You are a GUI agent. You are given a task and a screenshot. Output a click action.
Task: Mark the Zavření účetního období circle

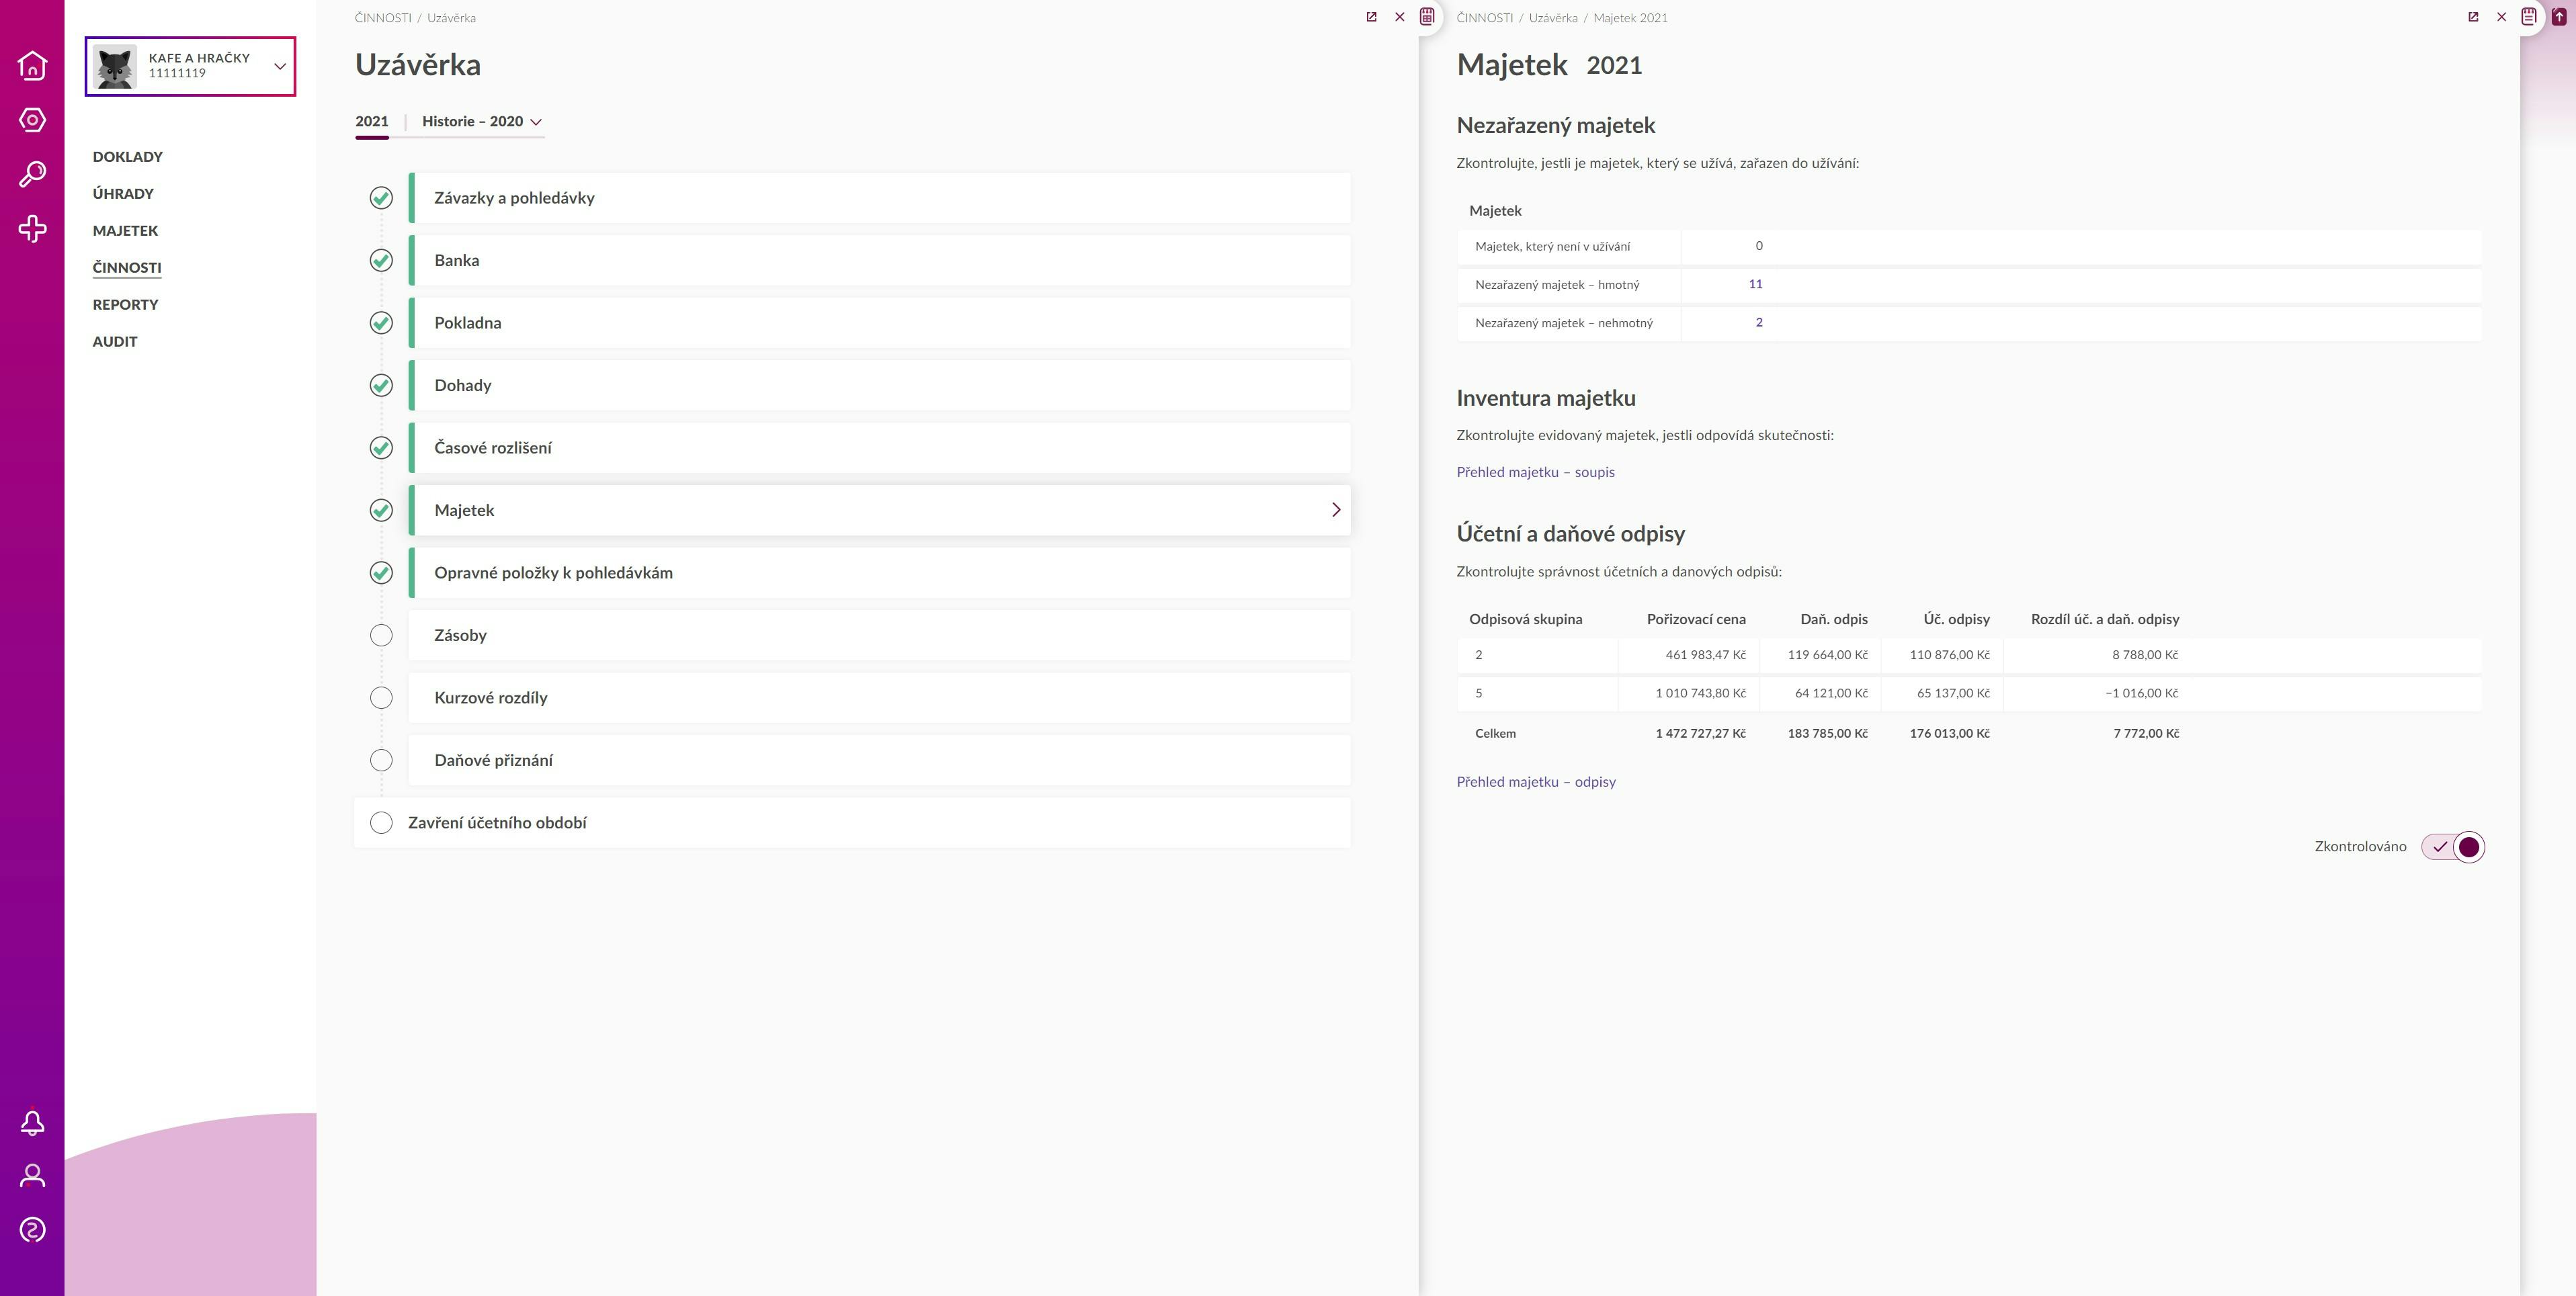click(381, 823)
